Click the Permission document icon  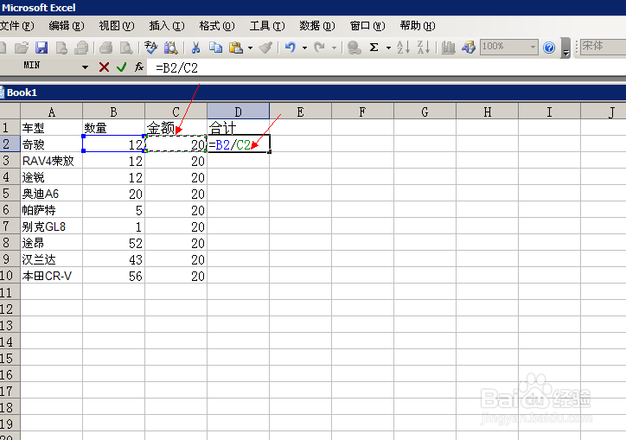tap(61, 48)
